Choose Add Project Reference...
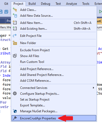The image size is (102, 125). pos(54,69)
